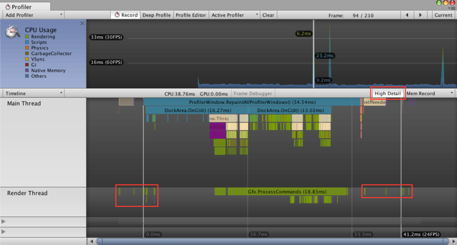Go to the previous frame arrow
The width and height of the screenshot is (457, 245).
pyautogui.click(x=407, y=15)
